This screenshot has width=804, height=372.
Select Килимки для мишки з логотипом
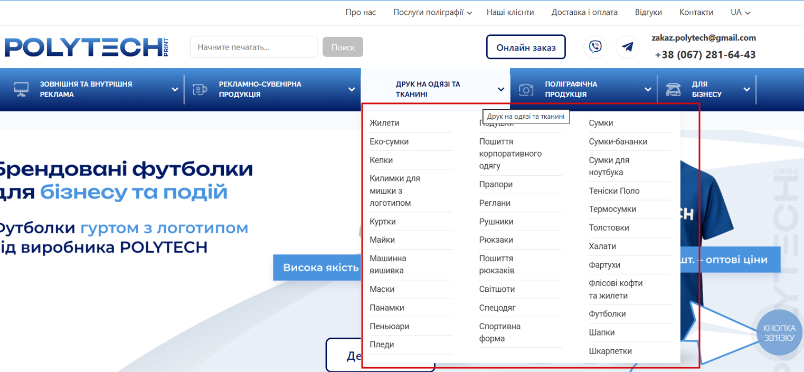395,190
